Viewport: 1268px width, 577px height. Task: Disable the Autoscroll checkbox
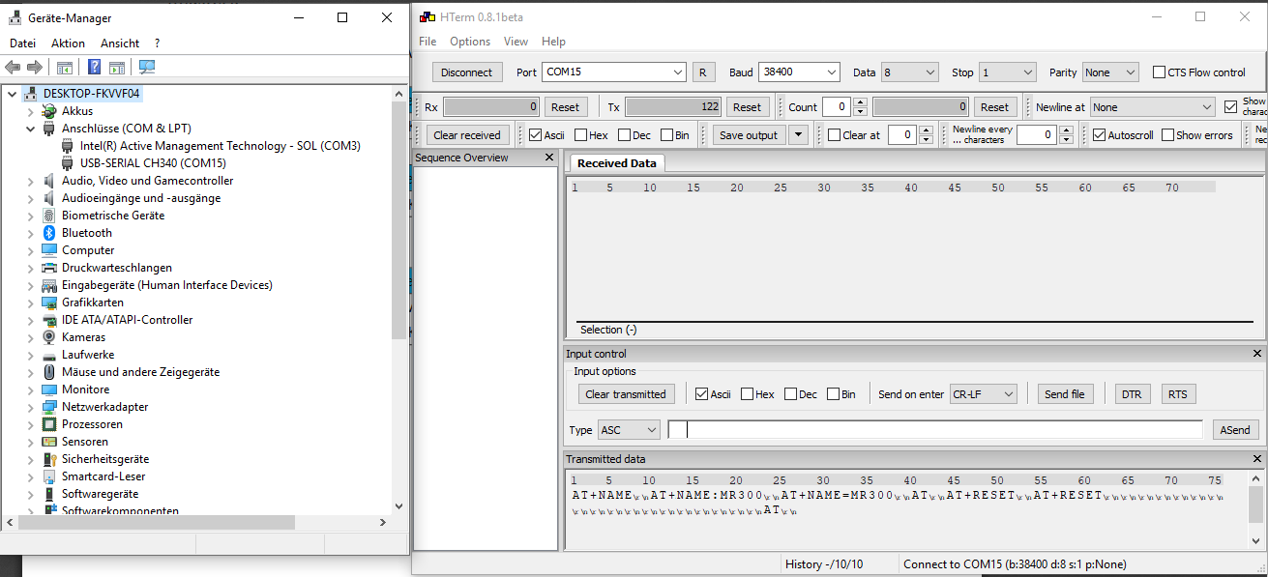[x=1099, y=135]
